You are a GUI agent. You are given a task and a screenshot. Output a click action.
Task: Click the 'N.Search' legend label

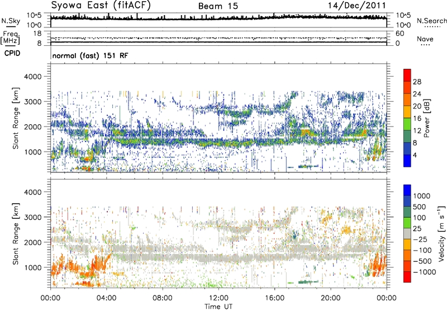pos(431,21)
